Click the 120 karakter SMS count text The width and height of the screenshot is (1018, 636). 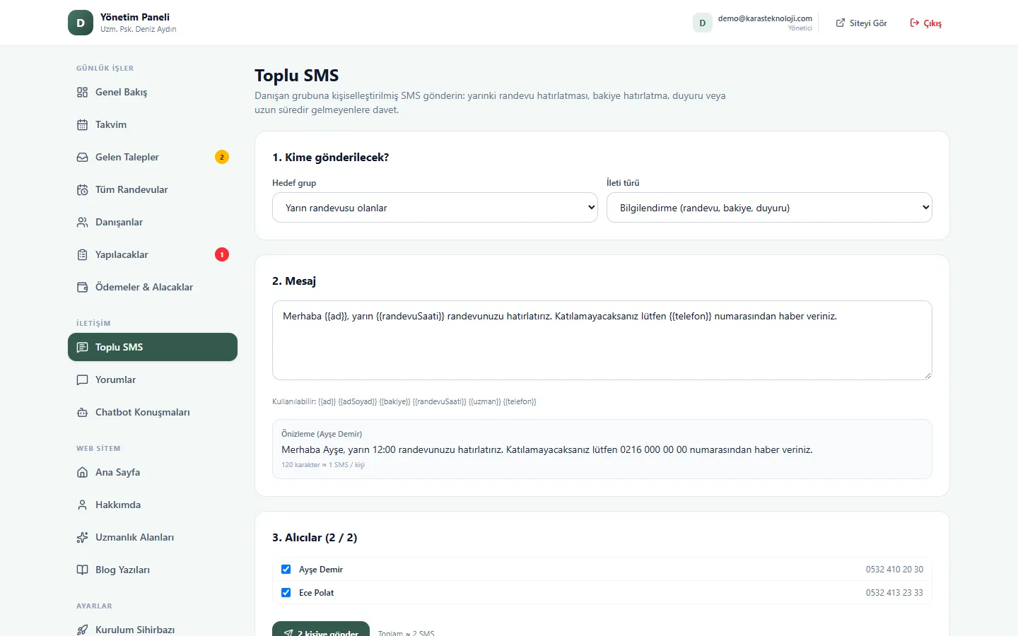(323, 465)
